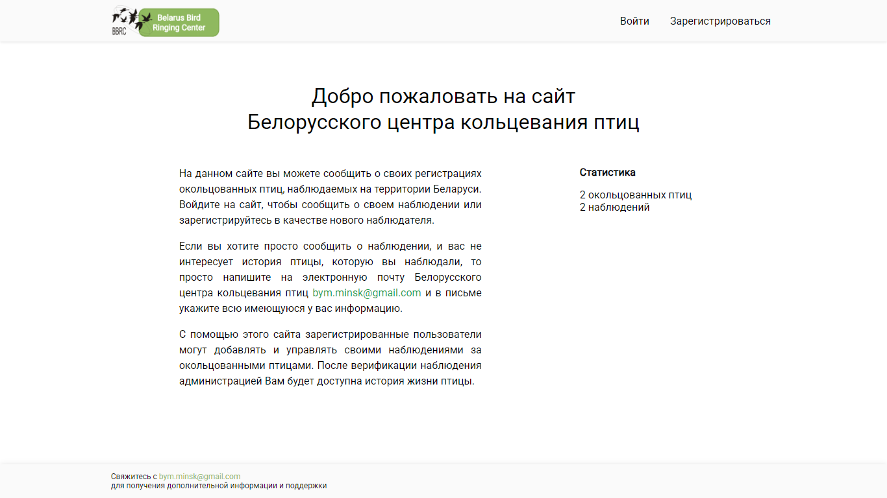Click the footer bym.minsk@gmail.com email link
Viewport: 887px width, 498px height.
199,477
